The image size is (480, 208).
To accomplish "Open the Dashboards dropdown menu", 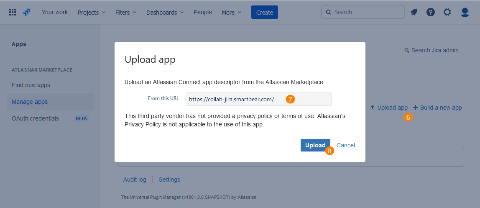I will [165, 13].
